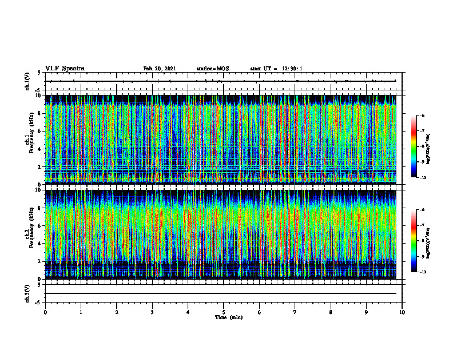
Task: Click the time axis tick label "0"
Action: (x=45, y=312)
